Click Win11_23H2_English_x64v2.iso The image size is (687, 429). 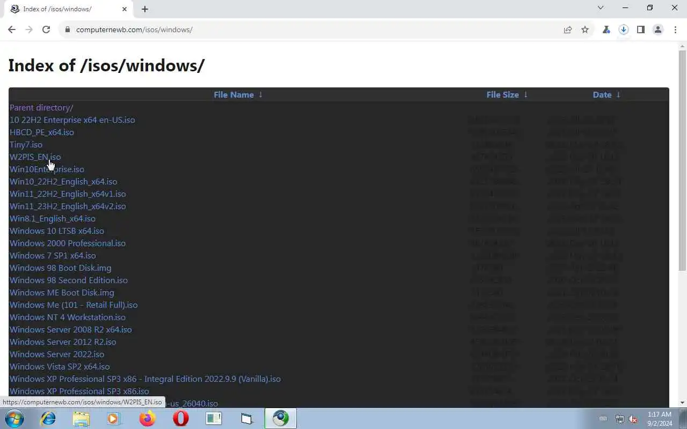[68, 206]
